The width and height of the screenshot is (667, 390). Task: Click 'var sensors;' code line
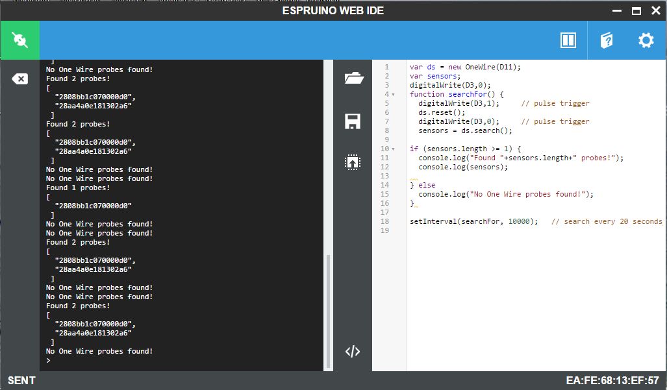[434, 76]
